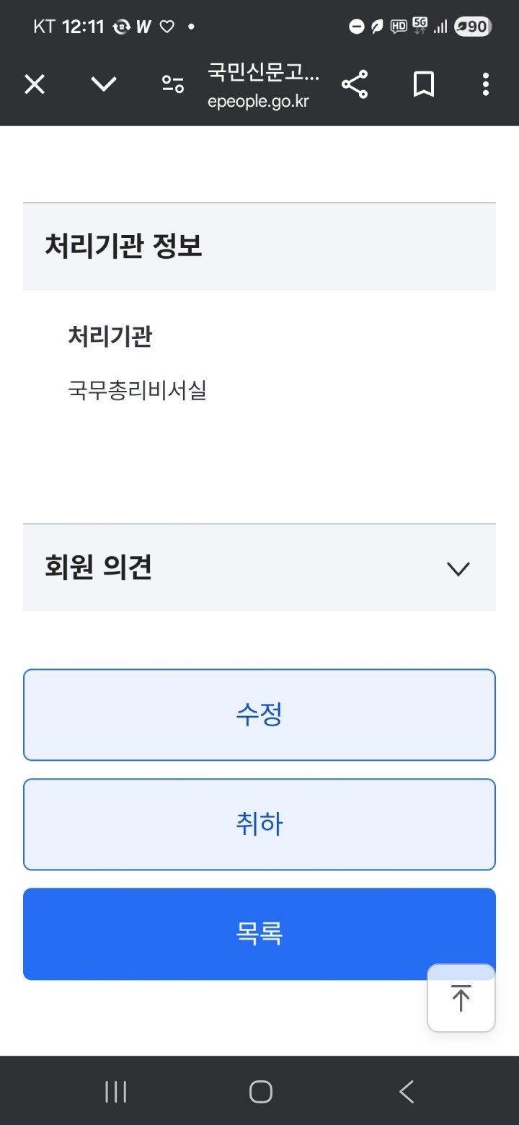Screen dimensions: 519x1125
Task: Tap the do-not-disturb icon in status bar
Action: click(356, 27)
